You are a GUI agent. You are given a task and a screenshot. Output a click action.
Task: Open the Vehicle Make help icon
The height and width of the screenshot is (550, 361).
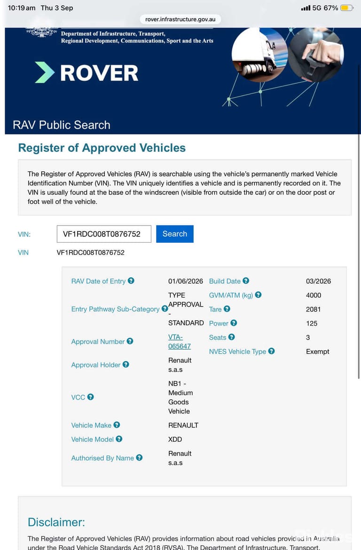point(117,425)
